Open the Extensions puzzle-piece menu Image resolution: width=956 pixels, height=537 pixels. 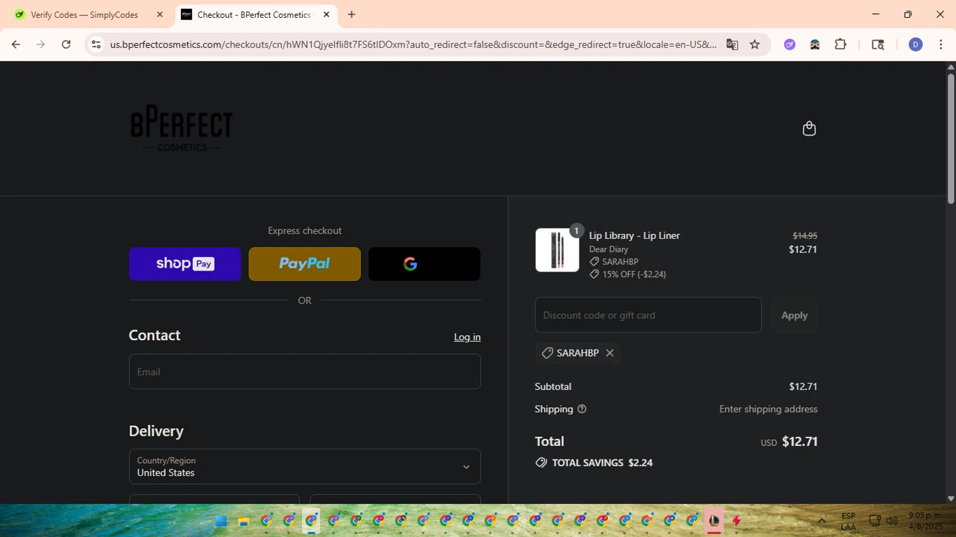pos(841,45)
